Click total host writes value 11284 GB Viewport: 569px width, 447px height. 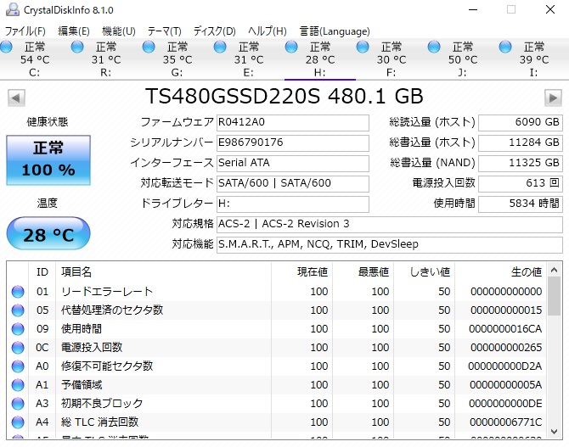[521, 142]
